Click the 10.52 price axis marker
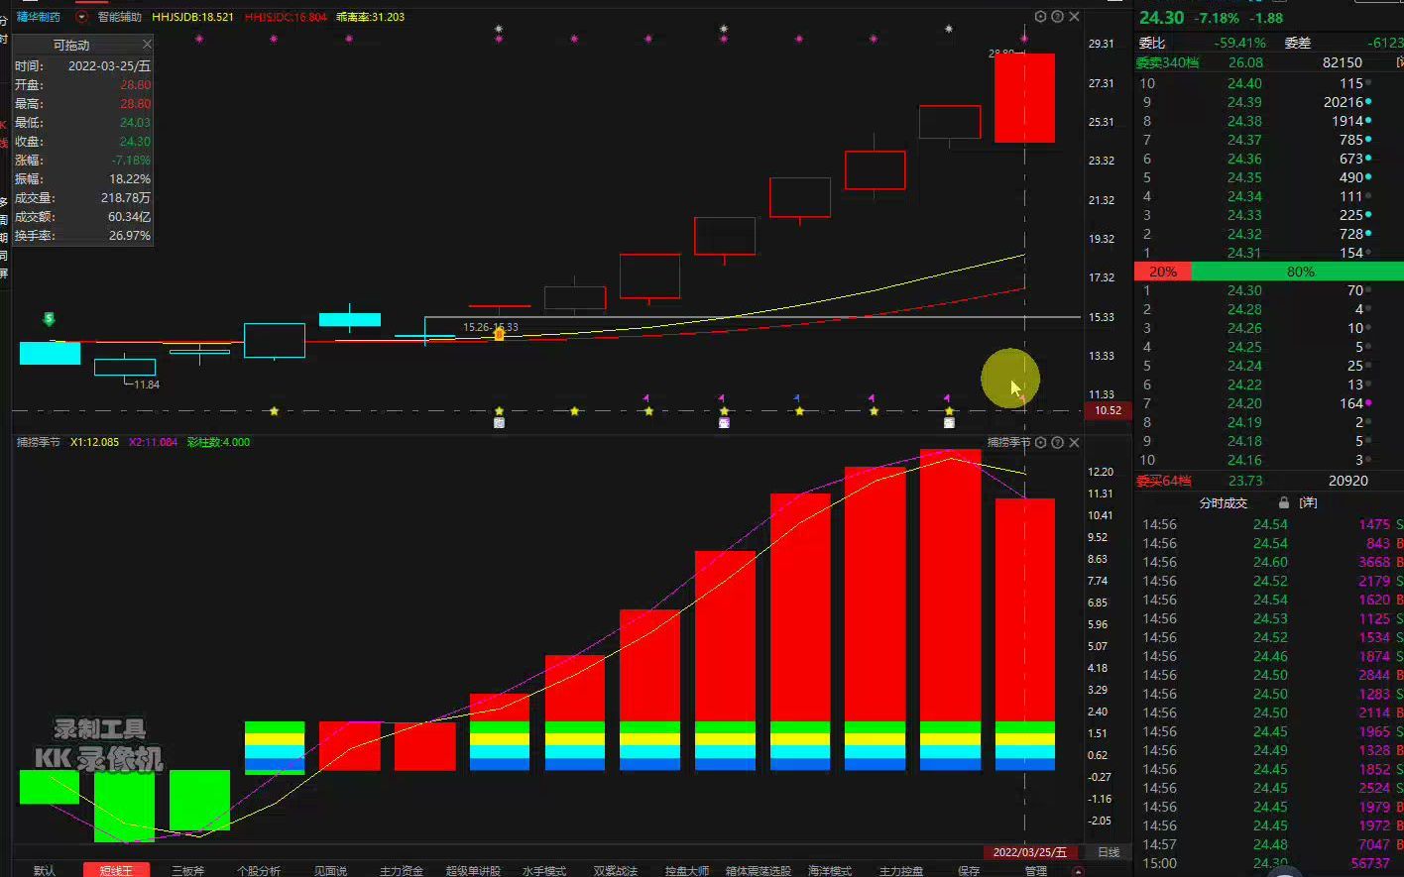1404x877 pixels. coord(1108,410)
